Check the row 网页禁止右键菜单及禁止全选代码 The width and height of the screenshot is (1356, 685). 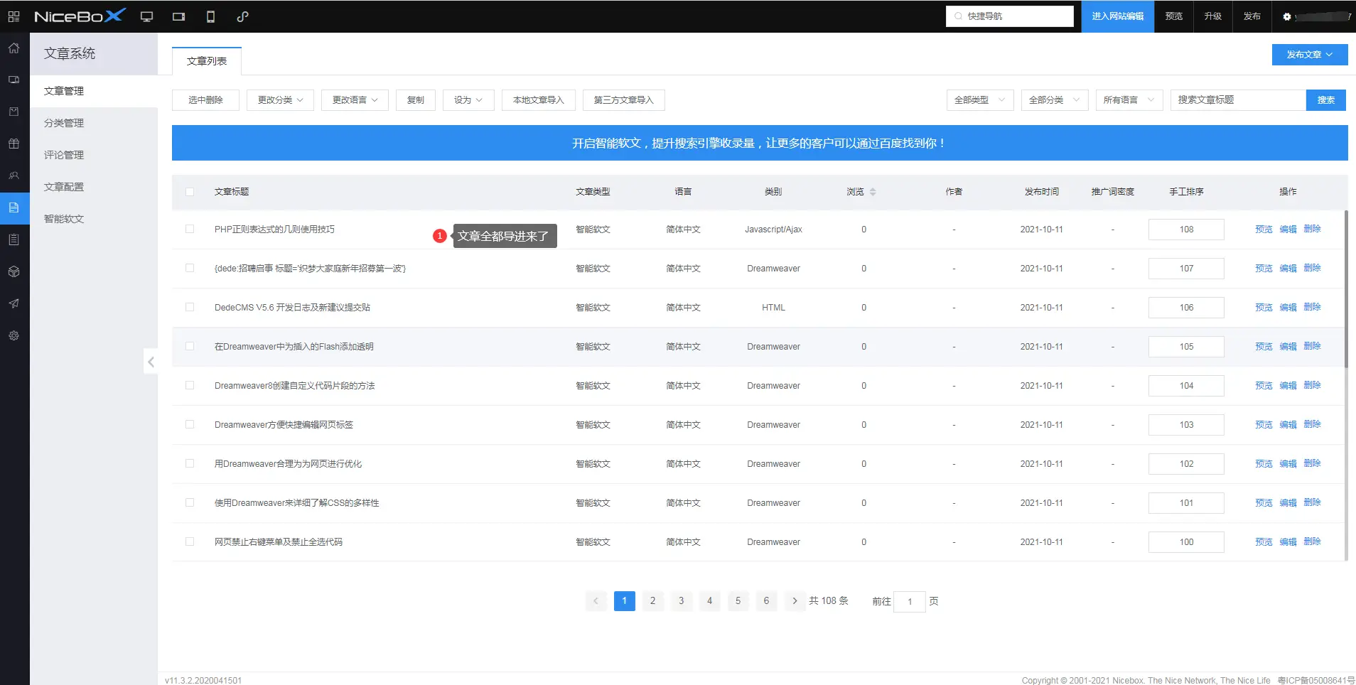(190, 541)
